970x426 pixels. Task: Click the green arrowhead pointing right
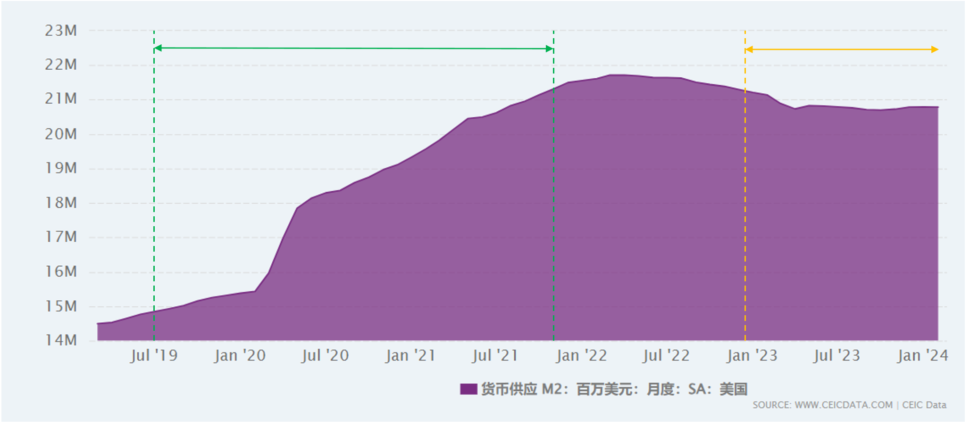pos(549,48)
